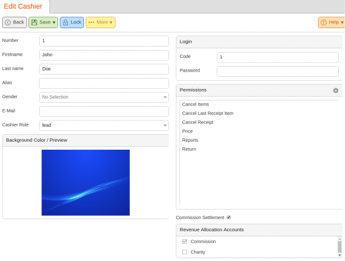Collapse the Permissions panel via arrow icon
Viewport: 345px width, 261px height.
click(336, 91)
